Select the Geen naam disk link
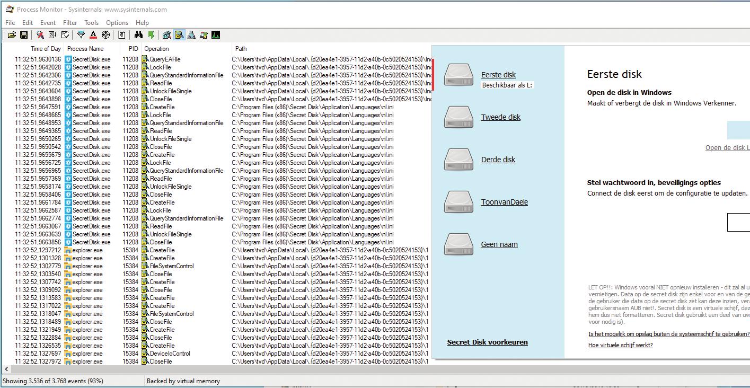Viewport: 750px width, 388px height. [x=499, y=244]
